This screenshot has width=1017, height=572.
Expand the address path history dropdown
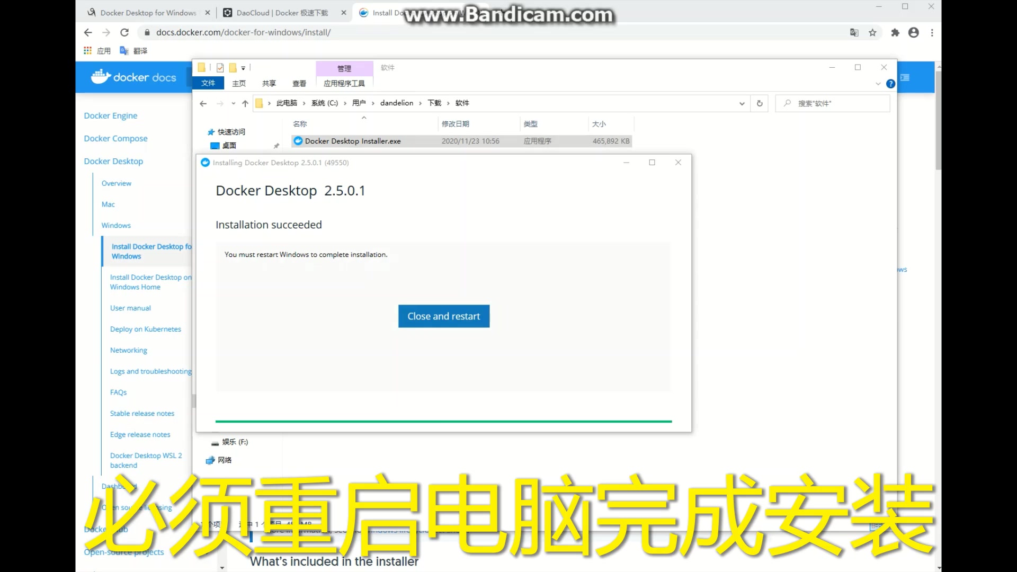tap(742, 103)
